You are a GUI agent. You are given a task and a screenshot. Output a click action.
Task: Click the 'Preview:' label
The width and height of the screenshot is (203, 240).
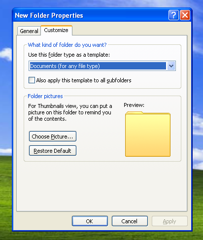(x=134, y=105)
